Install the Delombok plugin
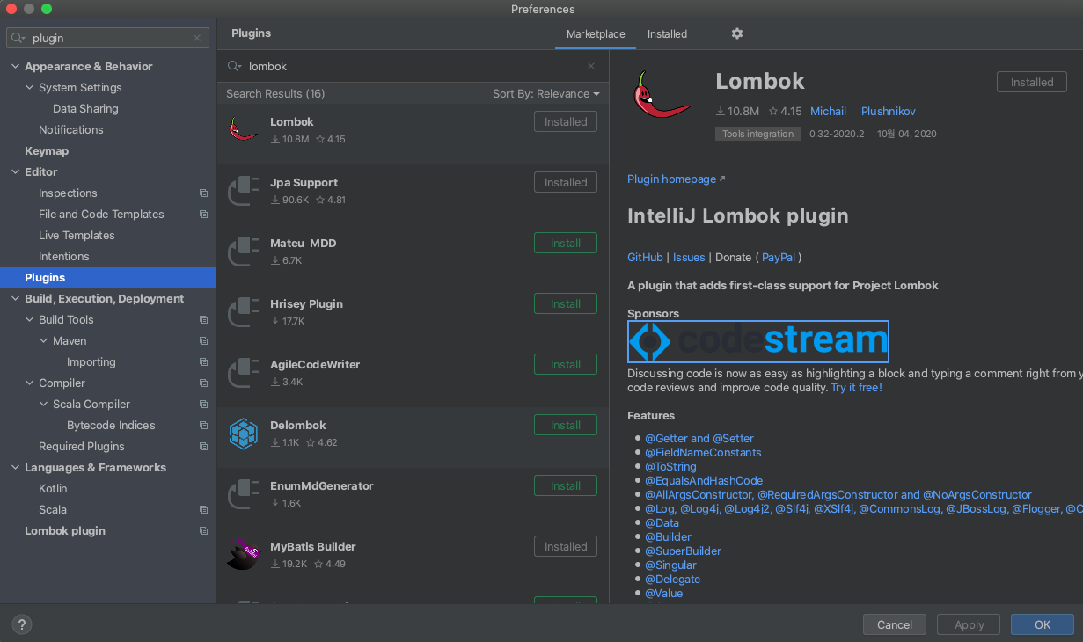Screen dimensions: 1083x642 (566, 425)
